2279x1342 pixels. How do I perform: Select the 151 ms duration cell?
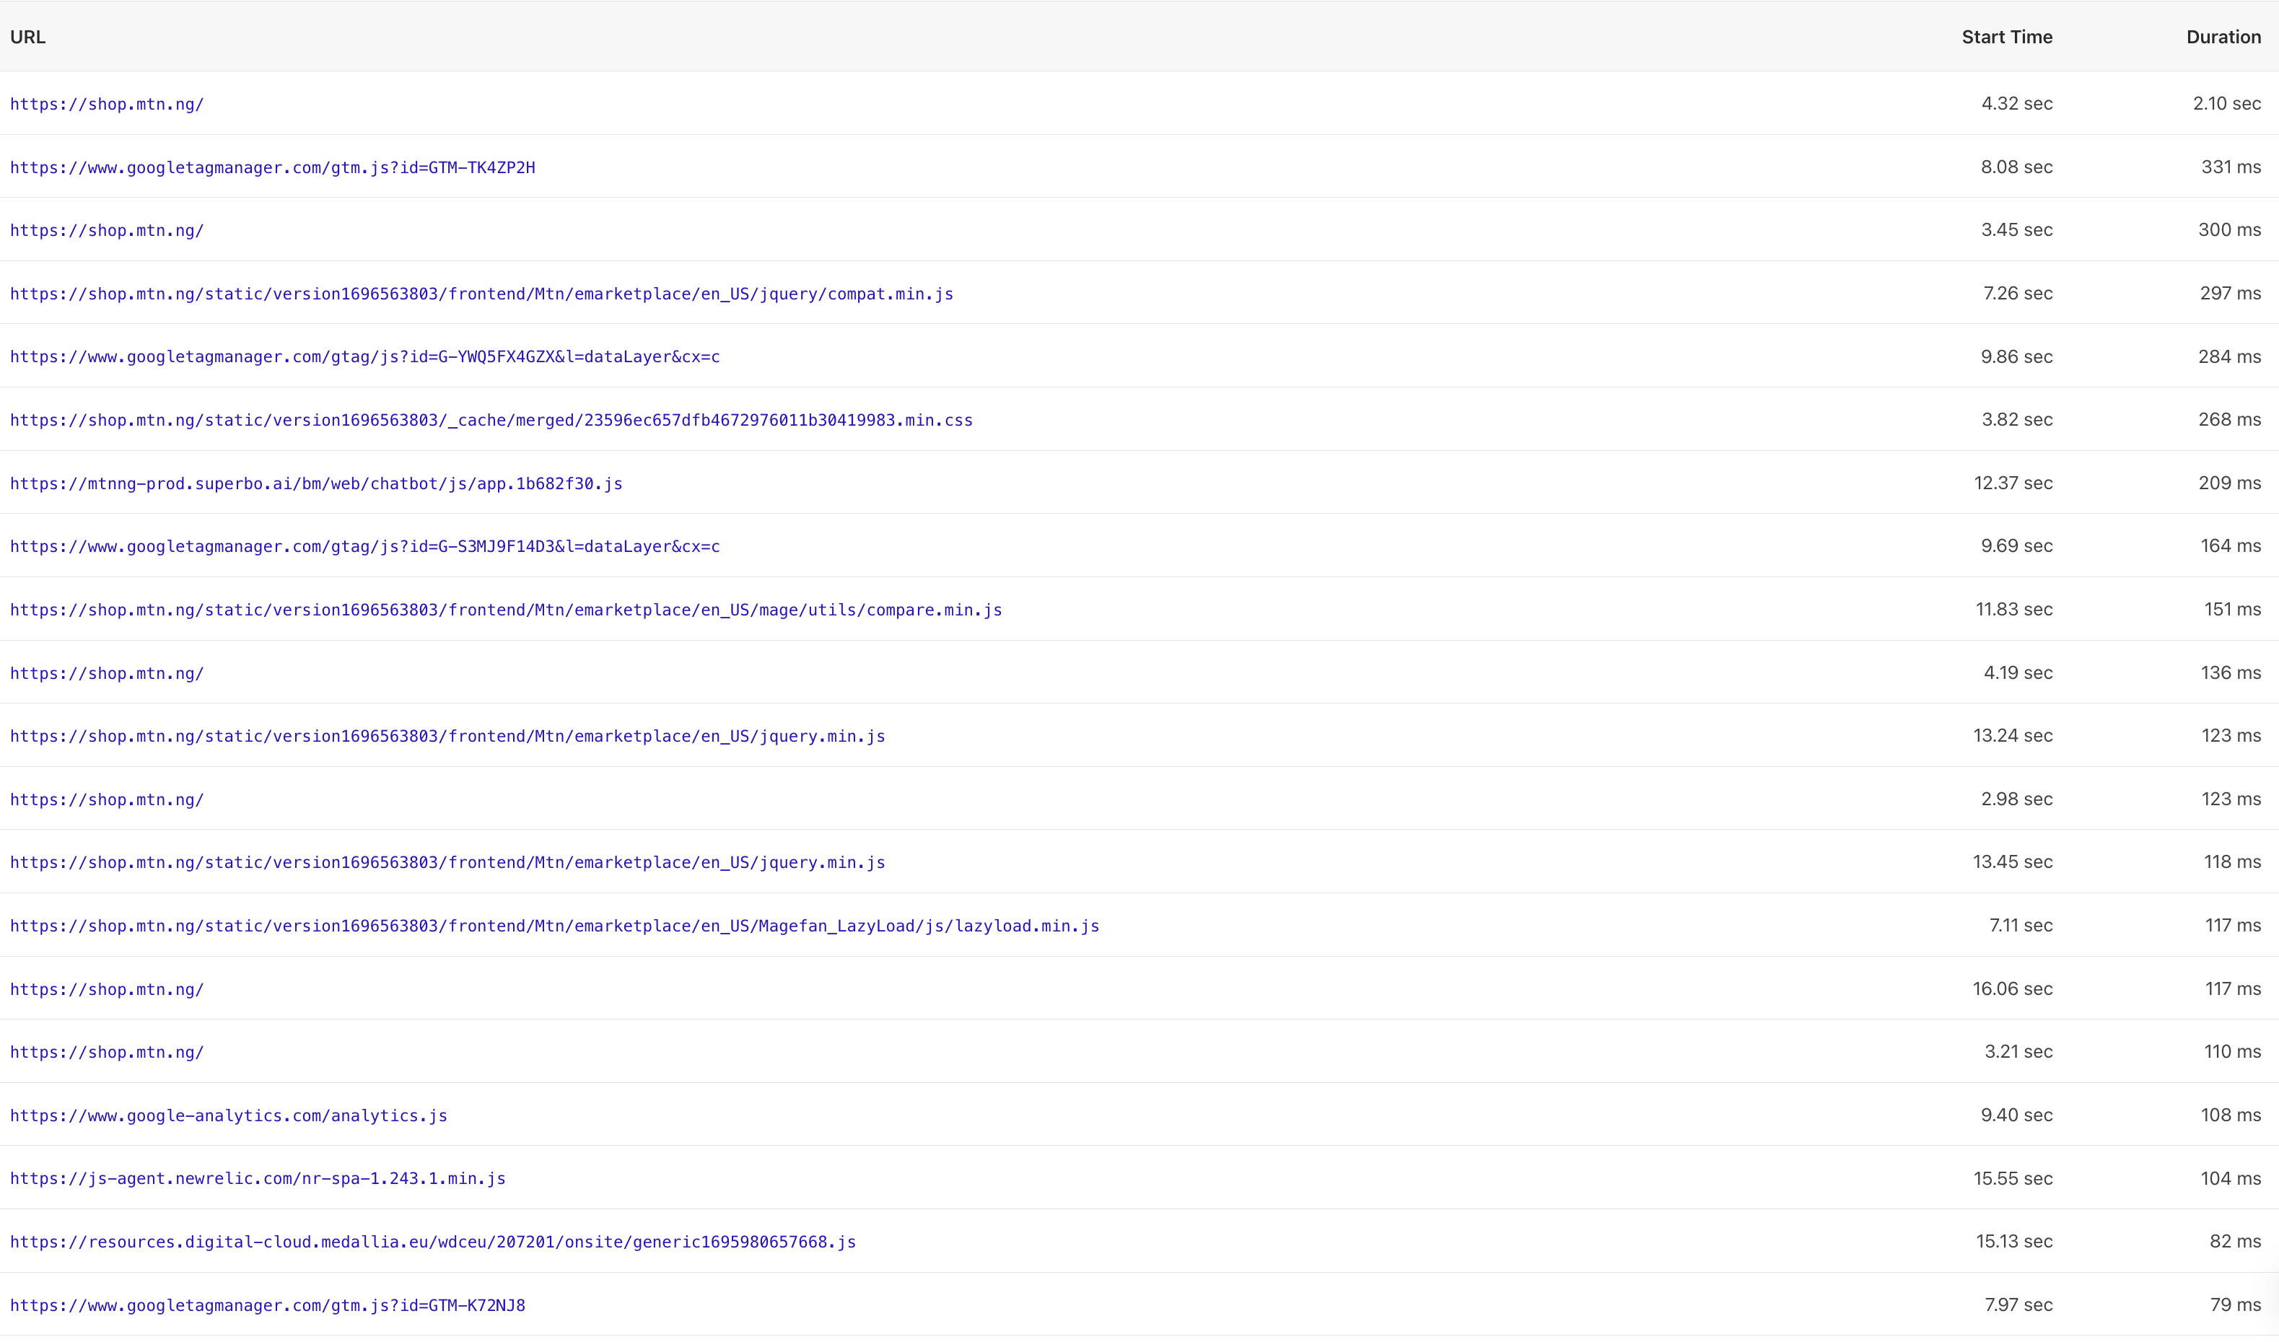coord(2232,609)
